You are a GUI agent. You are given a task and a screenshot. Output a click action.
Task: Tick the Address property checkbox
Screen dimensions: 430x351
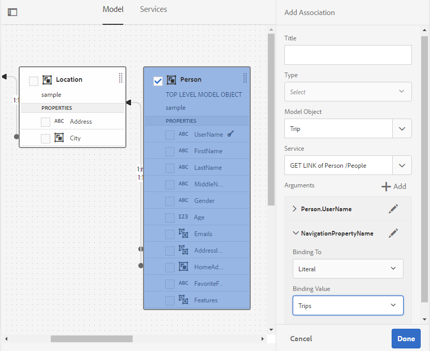coord(46,122)
